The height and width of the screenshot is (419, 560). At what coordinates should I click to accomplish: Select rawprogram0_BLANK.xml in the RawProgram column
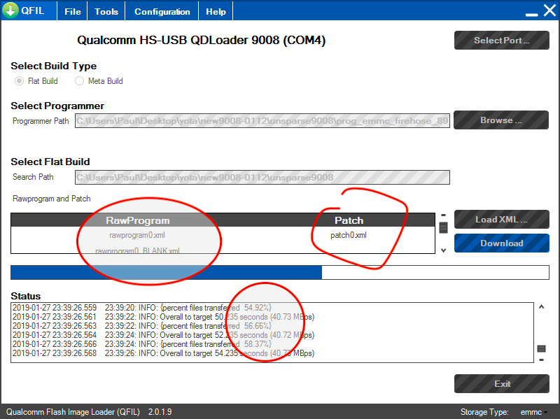point(137,250)
